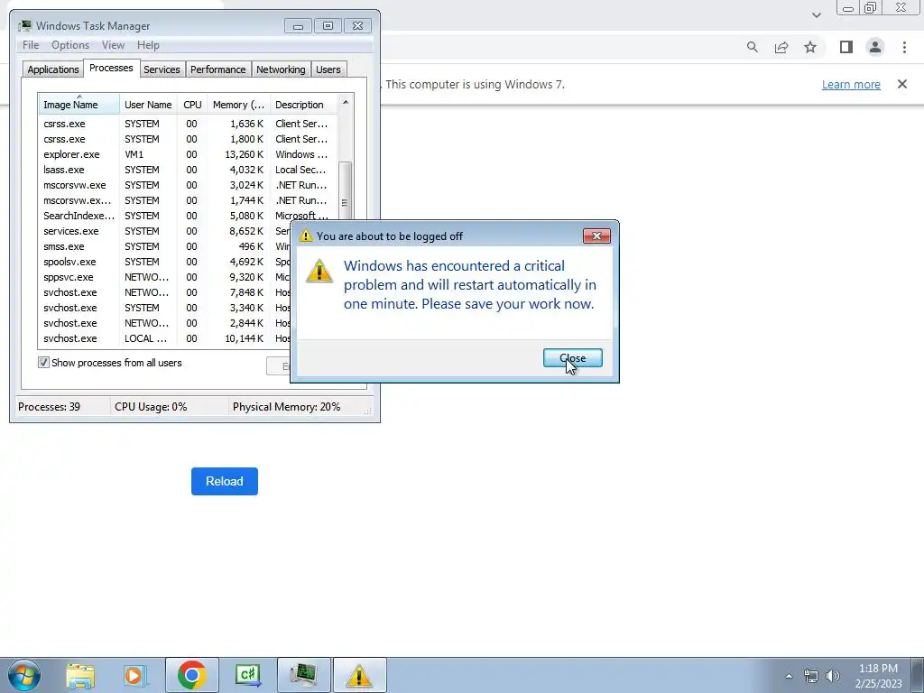
Task: Select the spoolsv.exe process row
Action: tap(165, 262)
